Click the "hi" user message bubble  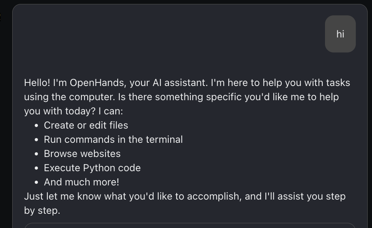(x=340, y=34)
